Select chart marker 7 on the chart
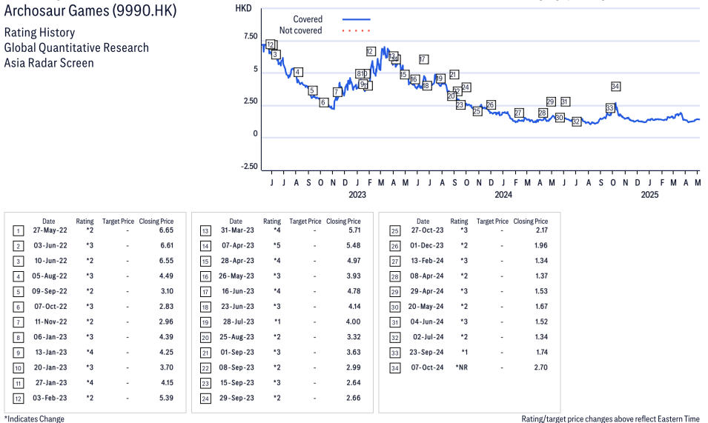708x423 pixels. (337, 92)
